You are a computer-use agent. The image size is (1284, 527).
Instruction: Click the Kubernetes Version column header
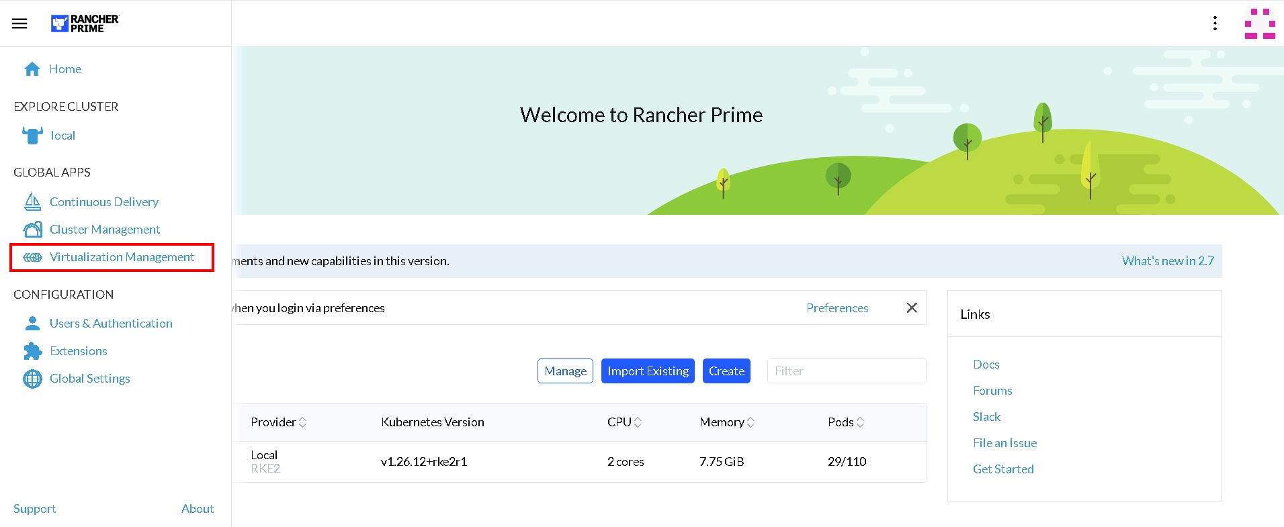433,422
